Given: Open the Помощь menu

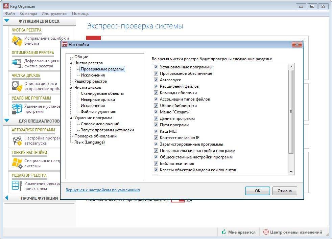Looking at the screenshot, I should coord(80,14).
